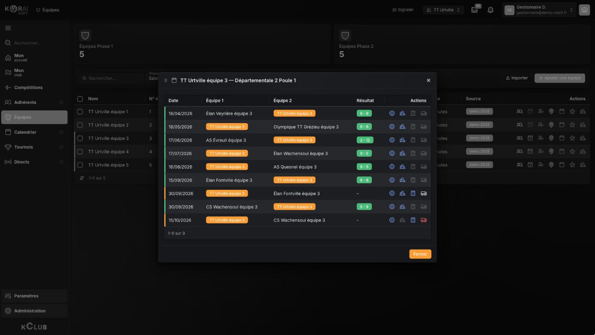Open info icon for 16/08/2026 AS Quesnel match
Image resolution: width=595 pixels, height=335 pixels.
392,167
